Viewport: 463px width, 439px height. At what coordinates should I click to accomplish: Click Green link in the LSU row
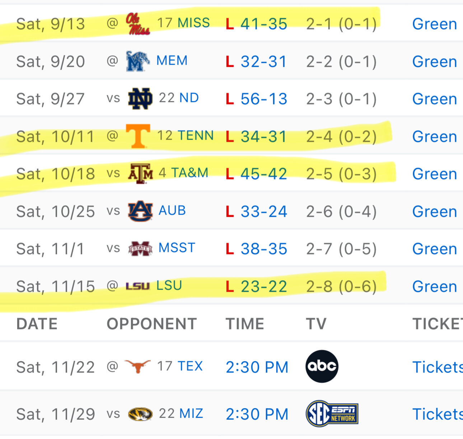434,287
